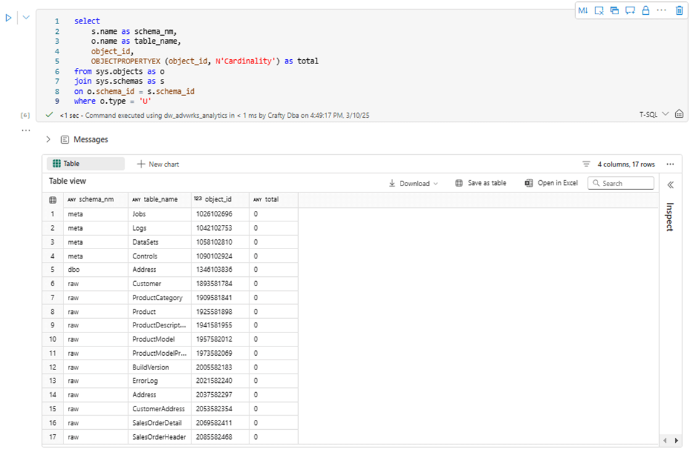The height and width of the screenshot is (452, 690).
Task: Add a New chart tab
Action: [158, 164]
